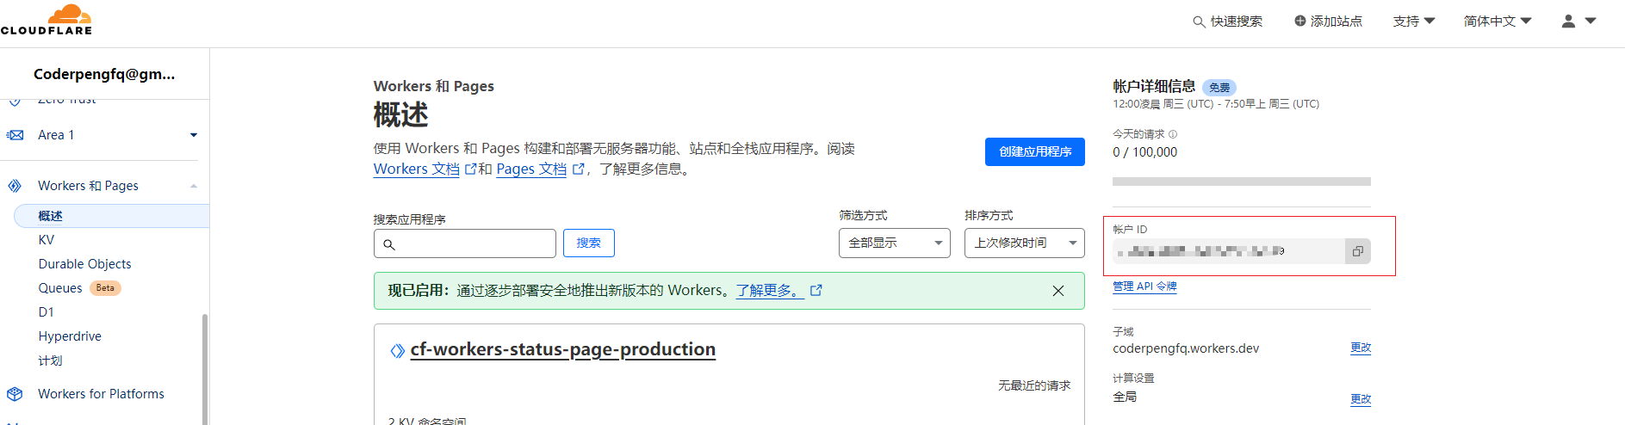
Task: Click 更改 next to the workers.dev subdomain
Action: pos(1361,348)
